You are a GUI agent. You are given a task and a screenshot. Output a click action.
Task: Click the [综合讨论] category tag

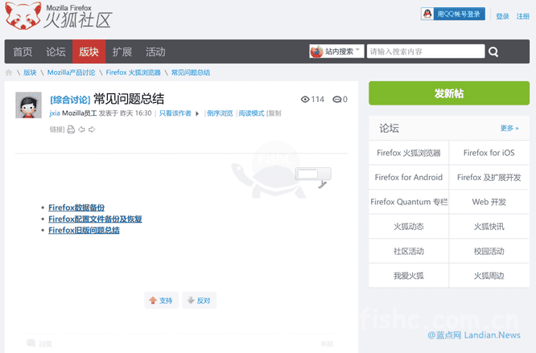point(70,100)
